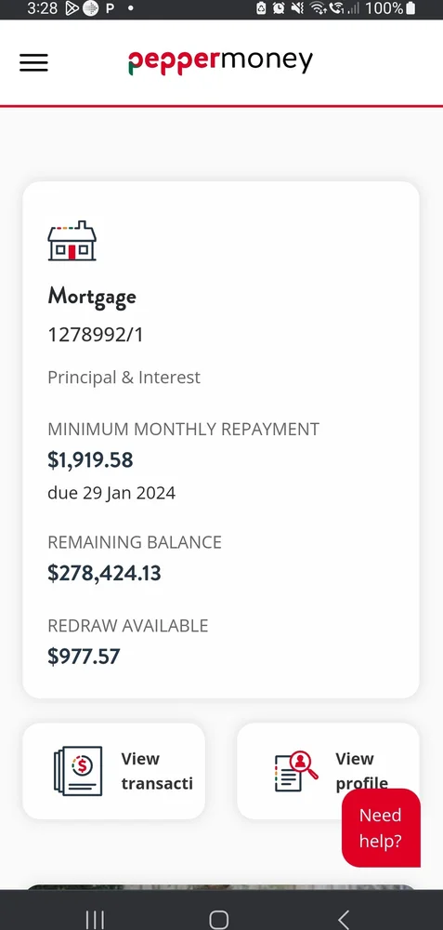
Task: Tap mortgage account number 1278992/1
Action: click(96, 335)
